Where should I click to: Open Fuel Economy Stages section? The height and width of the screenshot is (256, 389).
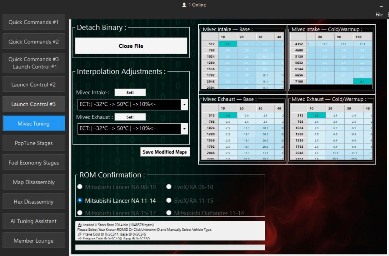click(34, 163)
